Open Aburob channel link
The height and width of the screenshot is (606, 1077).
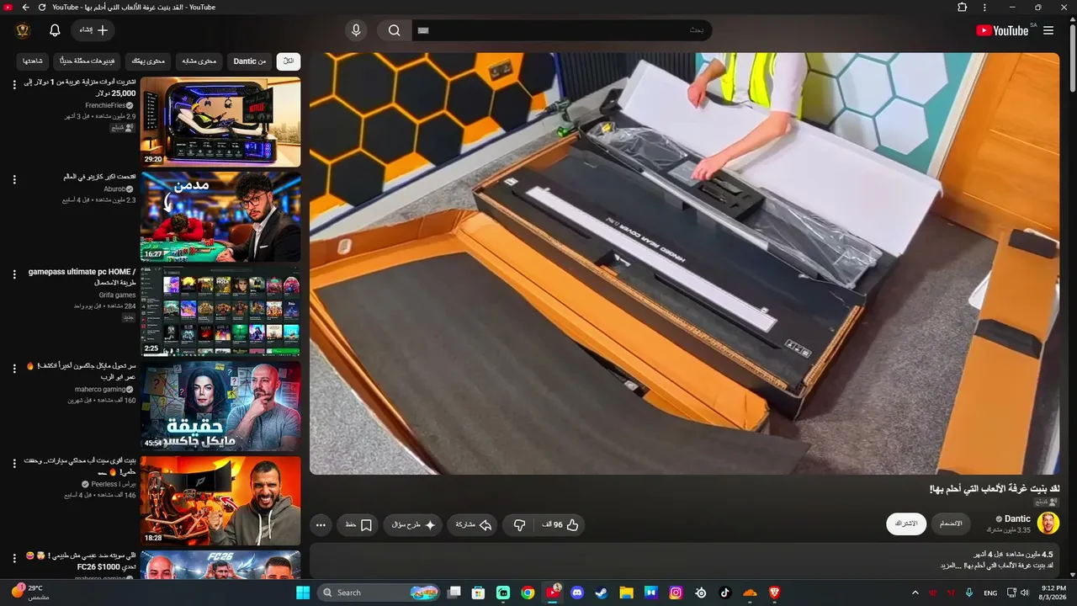click(114, 189)
